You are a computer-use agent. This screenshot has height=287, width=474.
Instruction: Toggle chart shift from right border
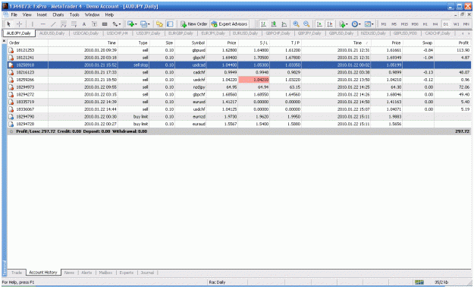(330, 24)
